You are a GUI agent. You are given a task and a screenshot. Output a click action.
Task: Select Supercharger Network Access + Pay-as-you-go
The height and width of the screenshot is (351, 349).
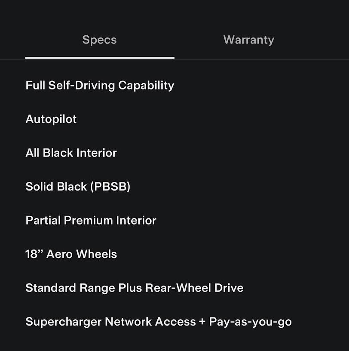click(158, 322)
